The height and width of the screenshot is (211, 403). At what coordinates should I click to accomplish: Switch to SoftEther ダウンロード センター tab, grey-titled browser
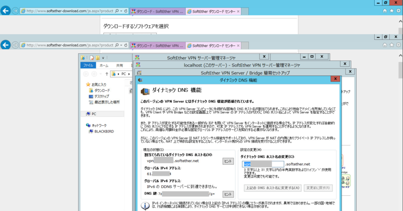click(213, 45)
